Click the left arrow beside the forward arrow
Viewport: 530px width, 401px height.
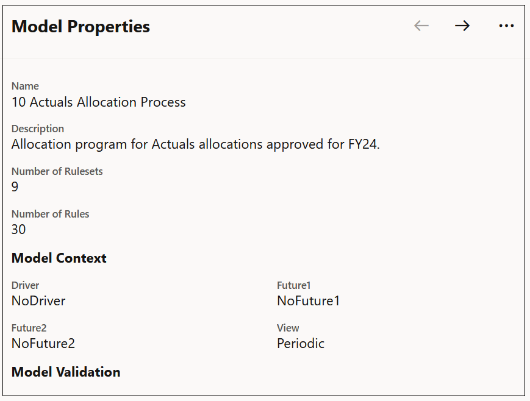click(421, 26)
